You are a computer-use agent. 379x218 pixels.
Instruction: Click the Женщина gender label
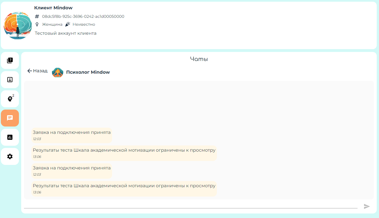pos(52,25)
